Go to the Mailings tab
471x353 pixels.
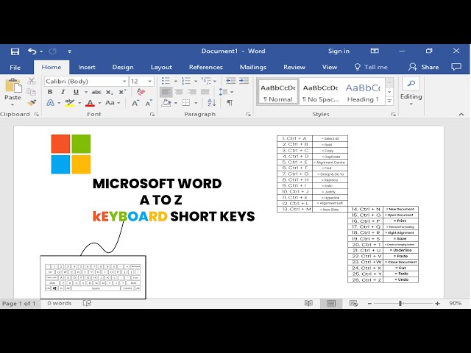[x=253, y=67]
